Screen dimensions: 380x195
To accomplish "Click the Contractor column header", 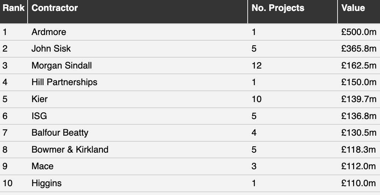I will coord(54,8).
